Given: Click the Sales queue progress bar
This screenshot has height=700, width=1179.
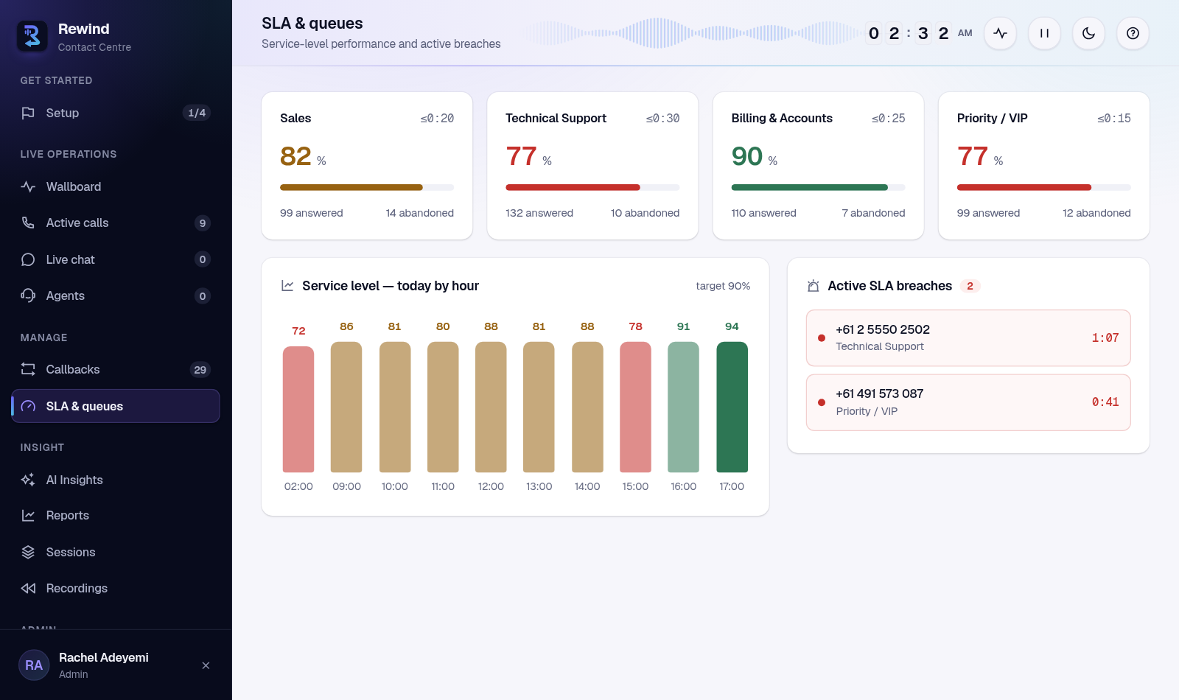Looking at the screenshot, I should point(367,187).
